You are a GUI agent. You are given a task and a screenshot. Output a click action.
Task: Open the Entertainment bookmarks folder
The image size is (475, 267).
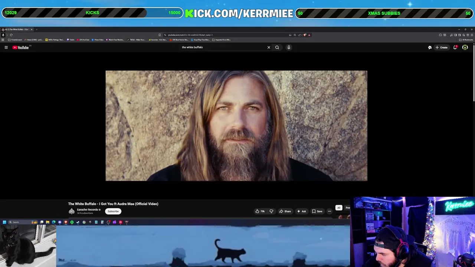16,40
